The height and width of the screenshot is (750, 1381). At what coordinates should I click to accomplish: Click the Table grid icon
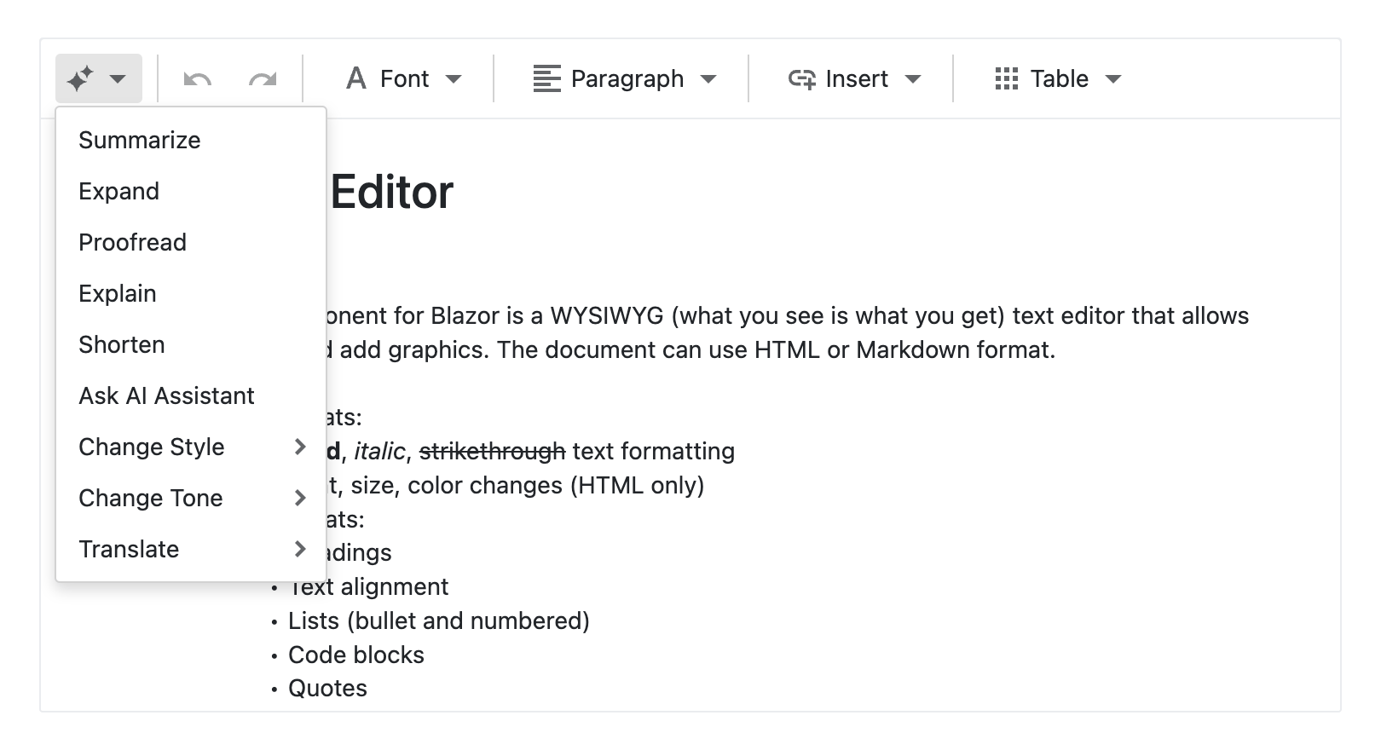(x=1007, y=78)
